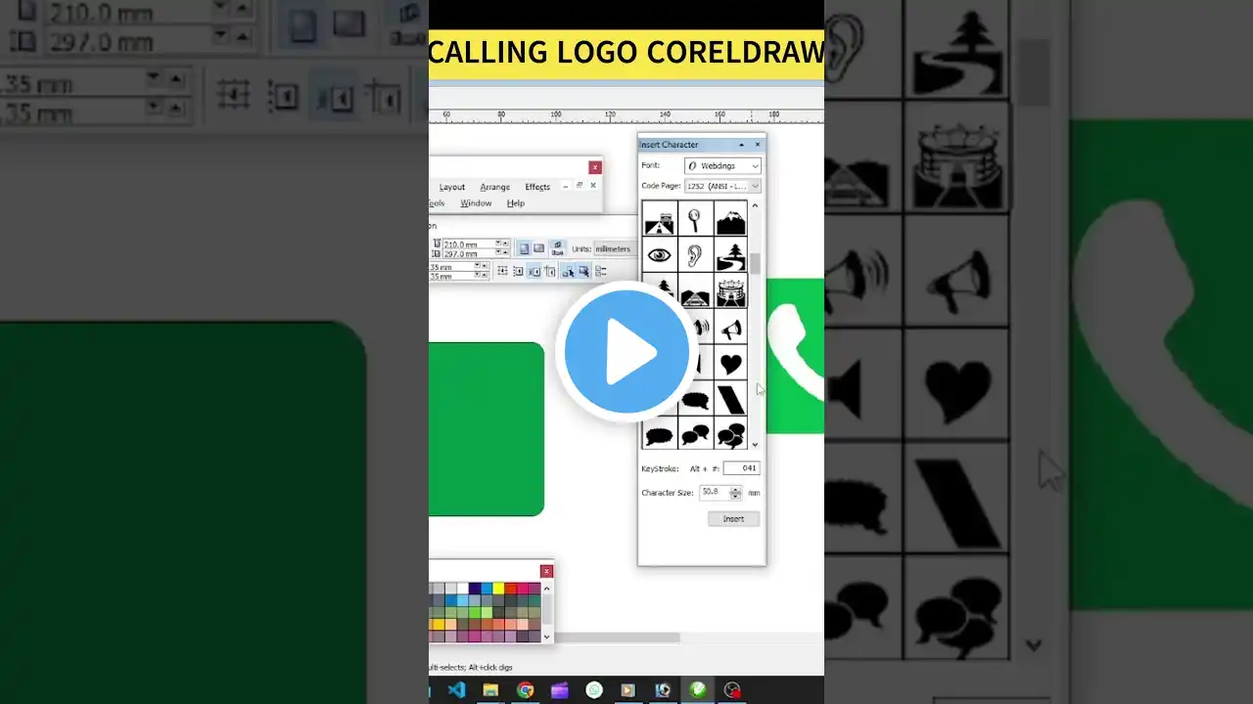Select the single oval speech bubble symbol
Screen dimensions: 1253x704
coord(659,434)
